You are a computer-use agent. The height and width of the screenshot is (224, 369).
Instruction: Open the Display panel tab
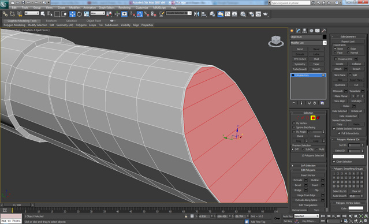(318, 31)
